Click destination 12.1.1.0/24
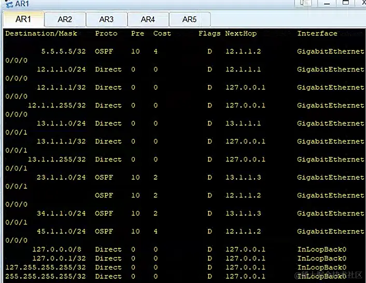Image resolution: width=366 pixels, height=283 pixels. pos(61,69)
